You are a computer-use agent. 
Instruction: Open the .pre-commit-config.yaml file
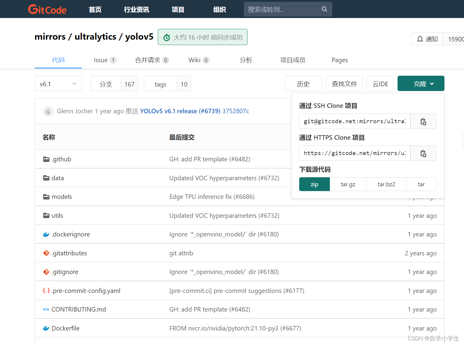coord(86,291)
